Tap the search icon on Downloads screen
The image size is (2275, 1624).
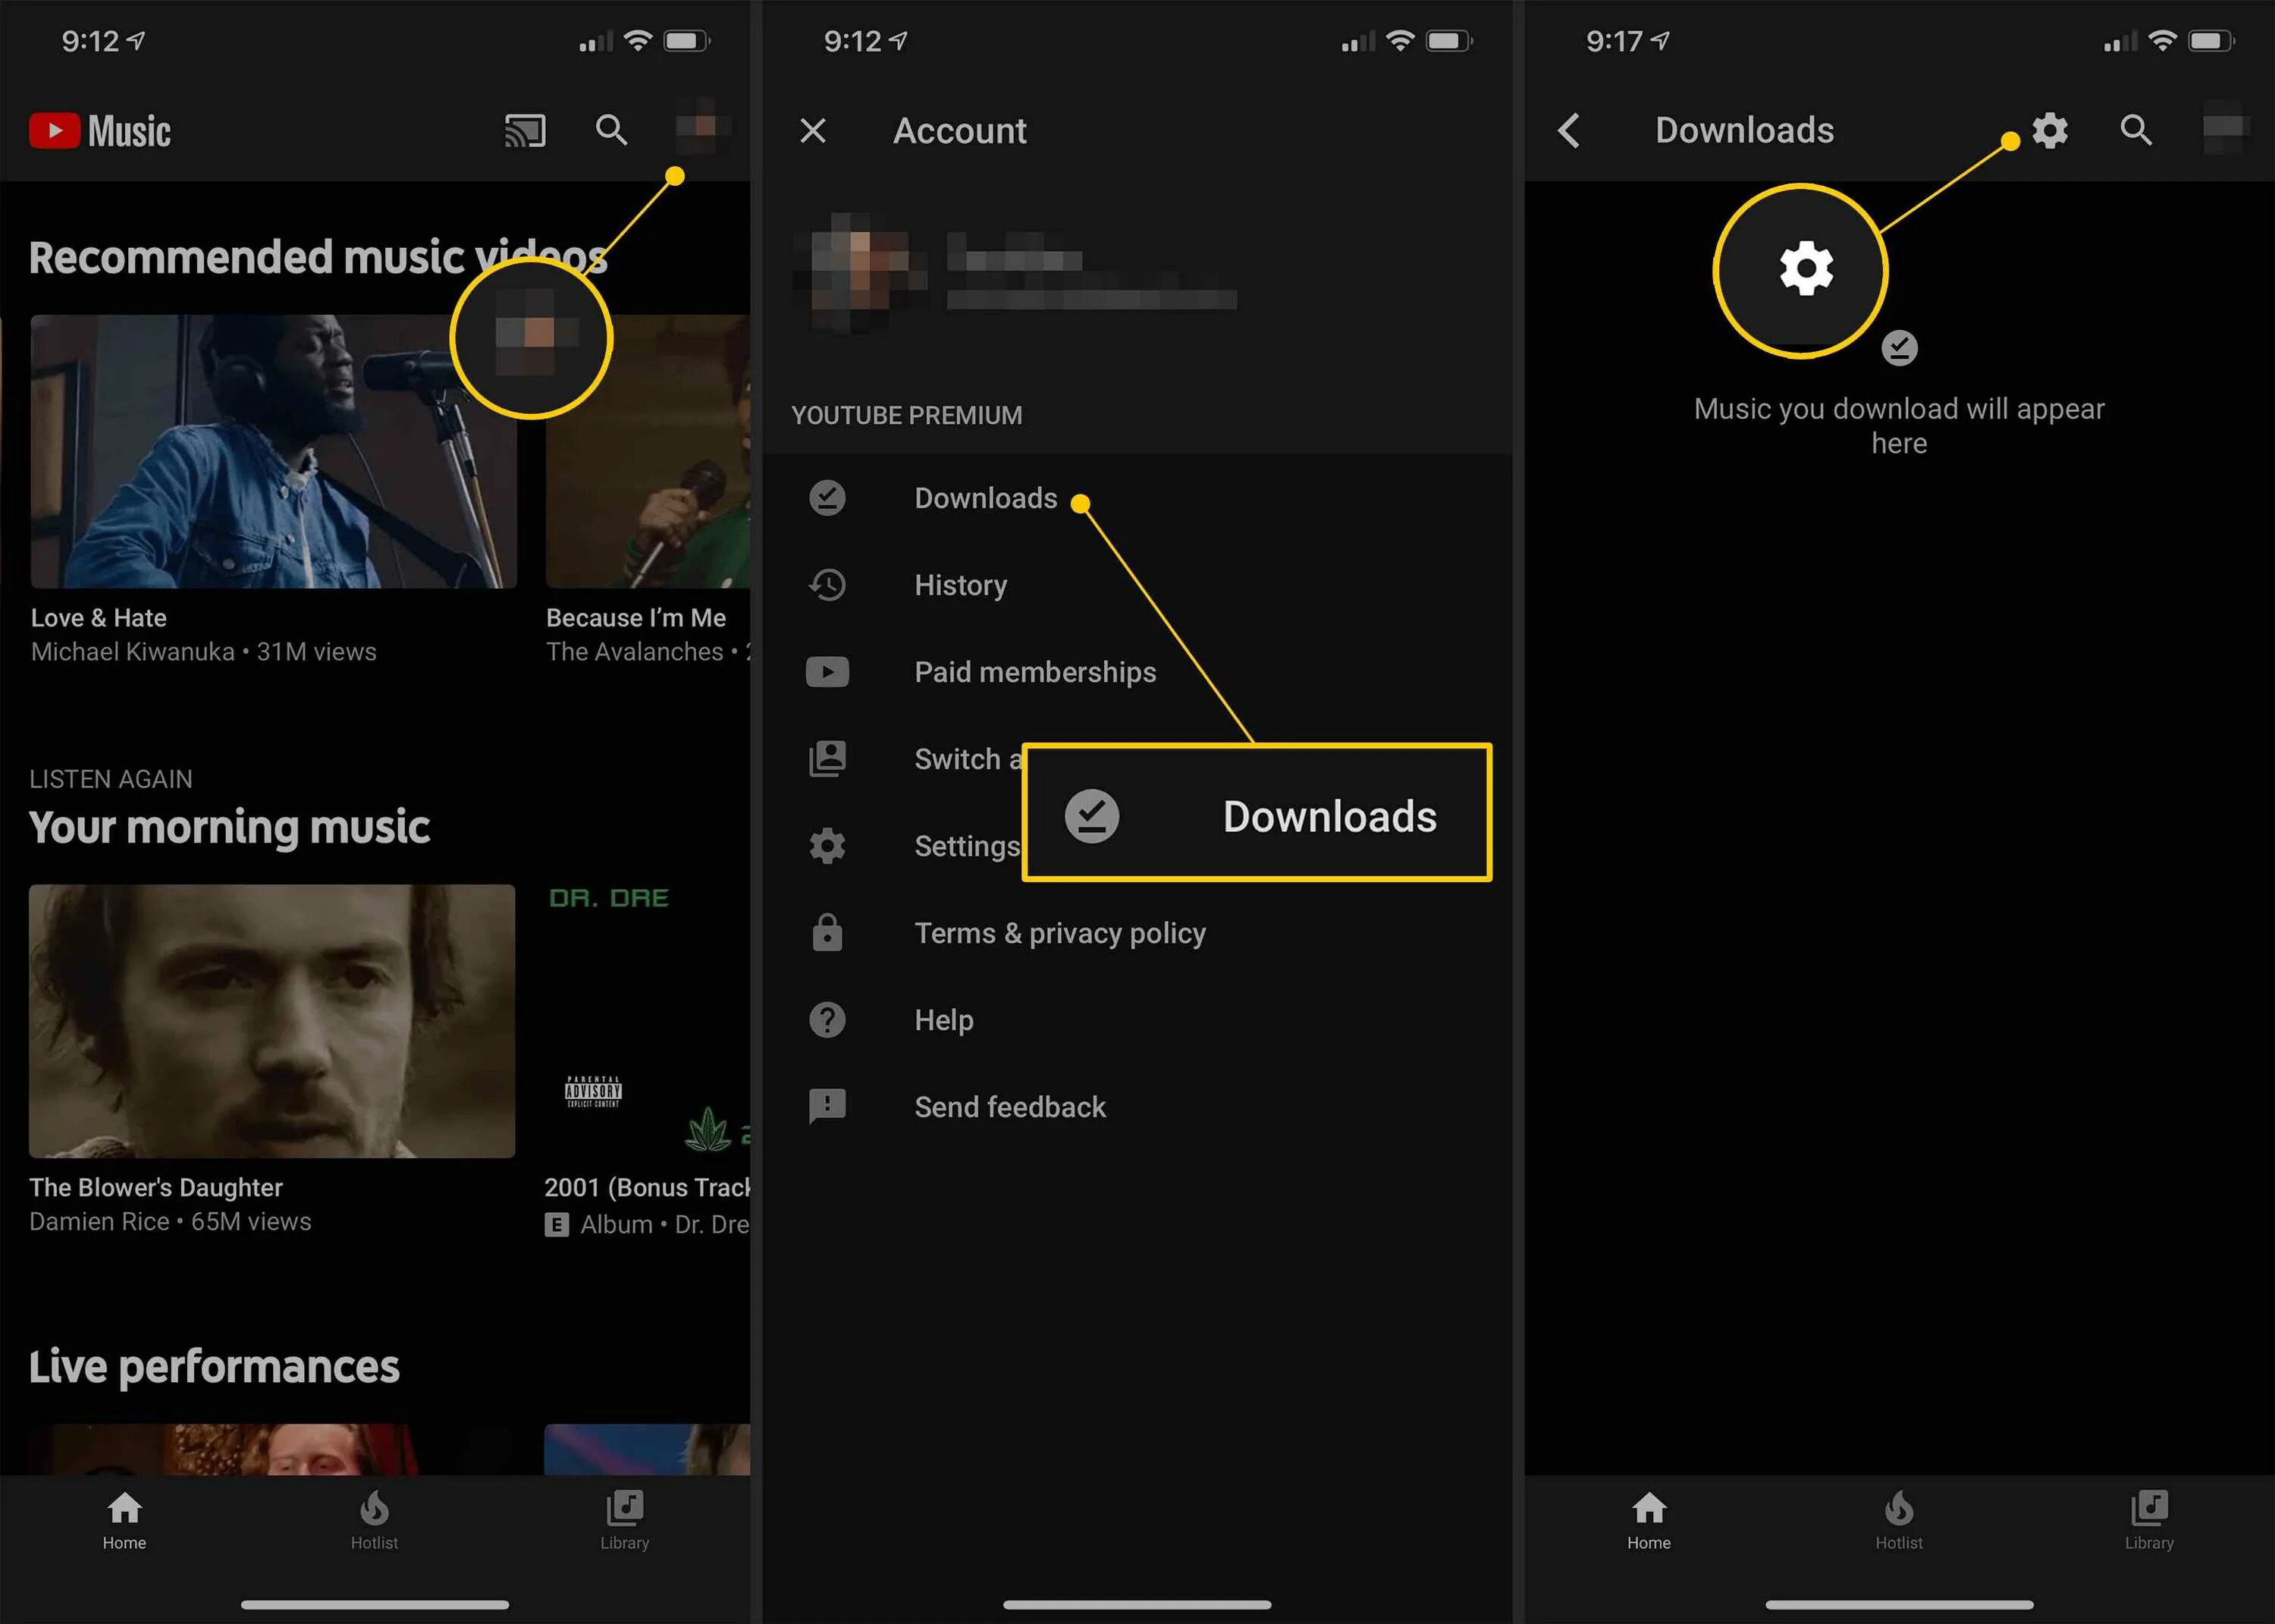coord(2136,131)
